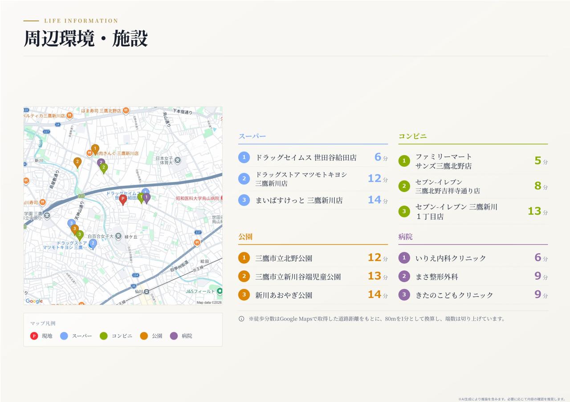Select the 公園 section heading above the park list
The image size is (570, 402).
[x=245, y=237]
